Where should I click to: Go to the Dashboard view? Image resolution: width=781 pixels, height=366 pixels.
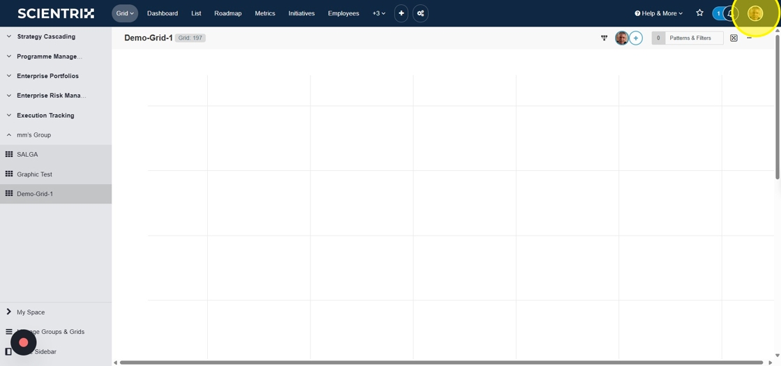click(162, 13)
